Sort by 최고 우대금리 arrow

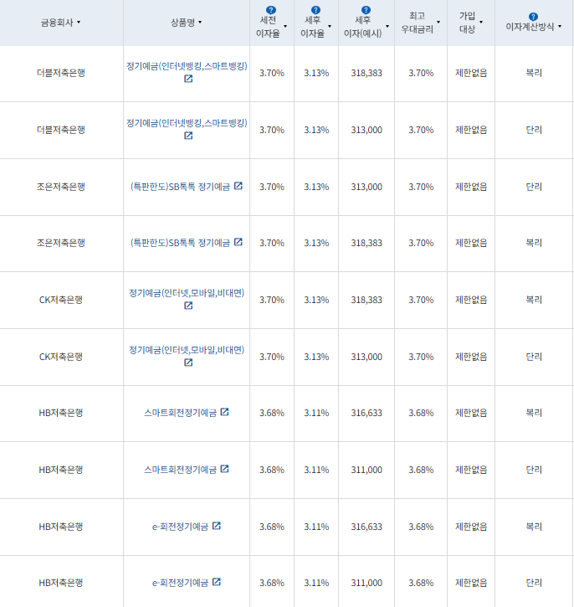pyautogui.click(x=438, y=22)
